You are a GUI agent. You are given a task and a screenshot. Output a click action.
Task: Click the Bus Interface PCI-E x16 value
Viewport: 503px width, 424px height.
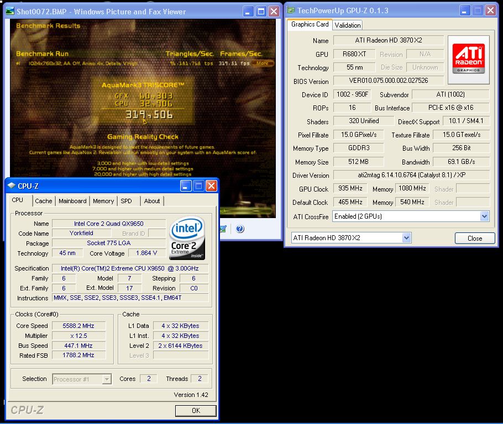(x=450, y=108)
